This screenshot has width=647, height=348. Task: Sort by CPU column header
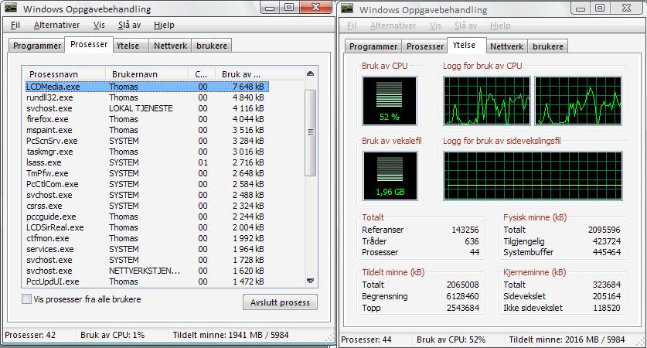(x=202, y=74)
